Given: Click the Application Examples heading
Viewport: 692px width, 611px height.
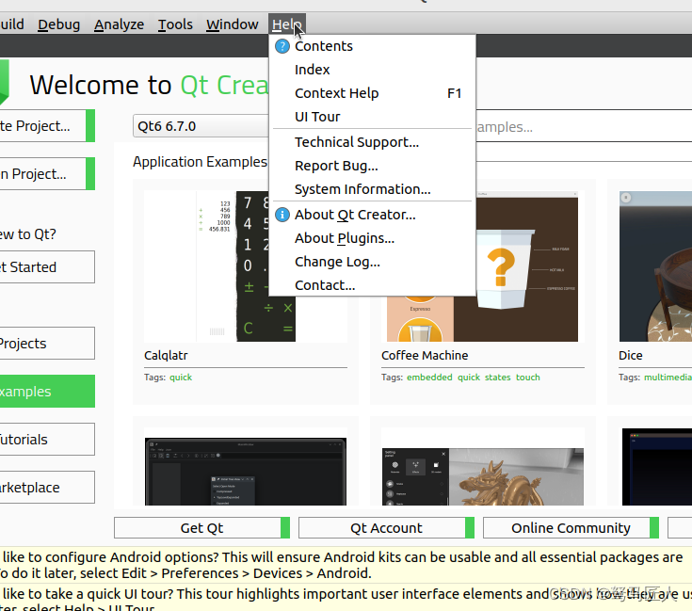Looking at the screenshot, I should 200,162.
